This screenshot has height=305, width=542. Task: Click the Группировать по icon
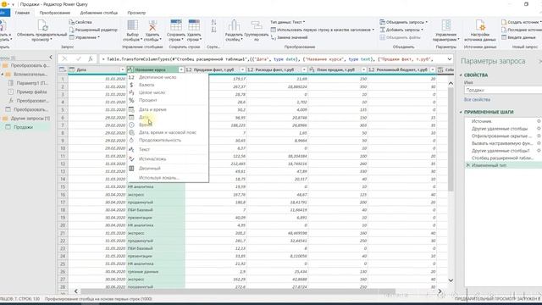click(257, 25)
